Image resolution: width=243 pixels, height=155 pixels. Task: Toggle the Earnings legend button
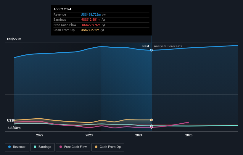click(x=42, y=147)
